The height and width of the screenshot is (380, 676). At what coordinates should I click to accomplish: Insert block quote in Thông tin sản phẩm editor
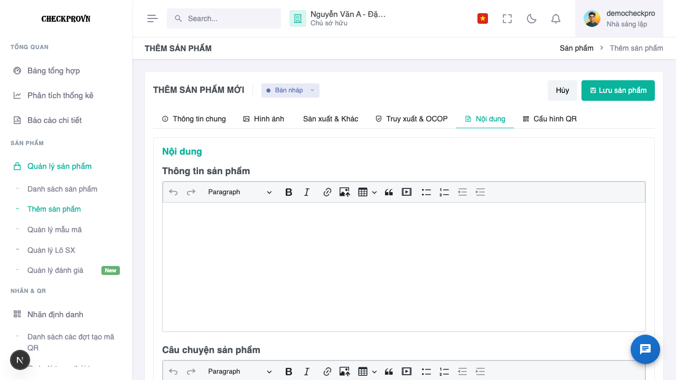coord(389,192)
